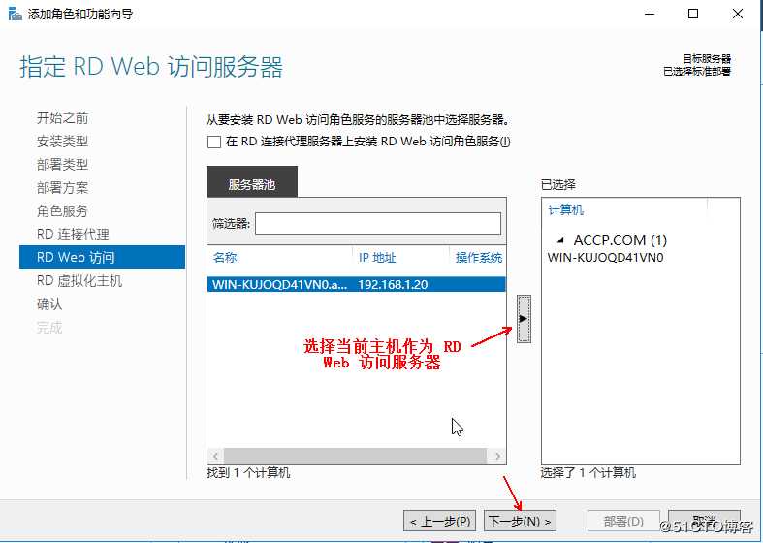Maximize the wizard window
This screenshot has height=543, width=763.
(x=693, y=15)
